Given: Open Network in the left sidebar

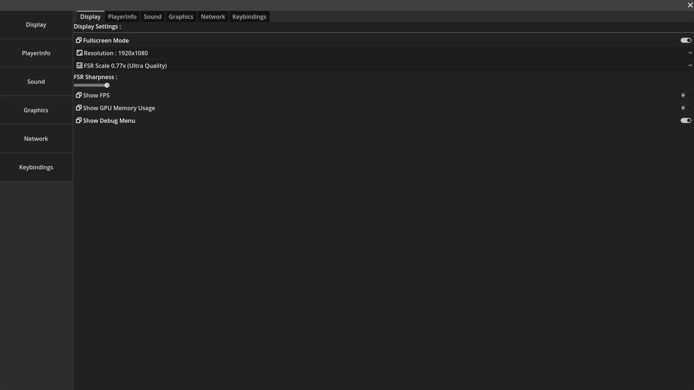Looking at the screenshot, I should pos(36,139).
